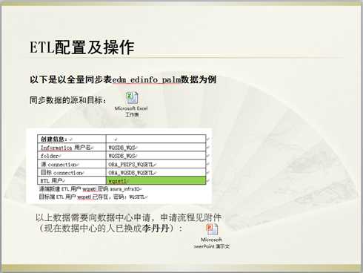Select the table name 'edm_edinfo_palm' in heading
Screen dimensions: 363x273
click(x=147, y=80)
